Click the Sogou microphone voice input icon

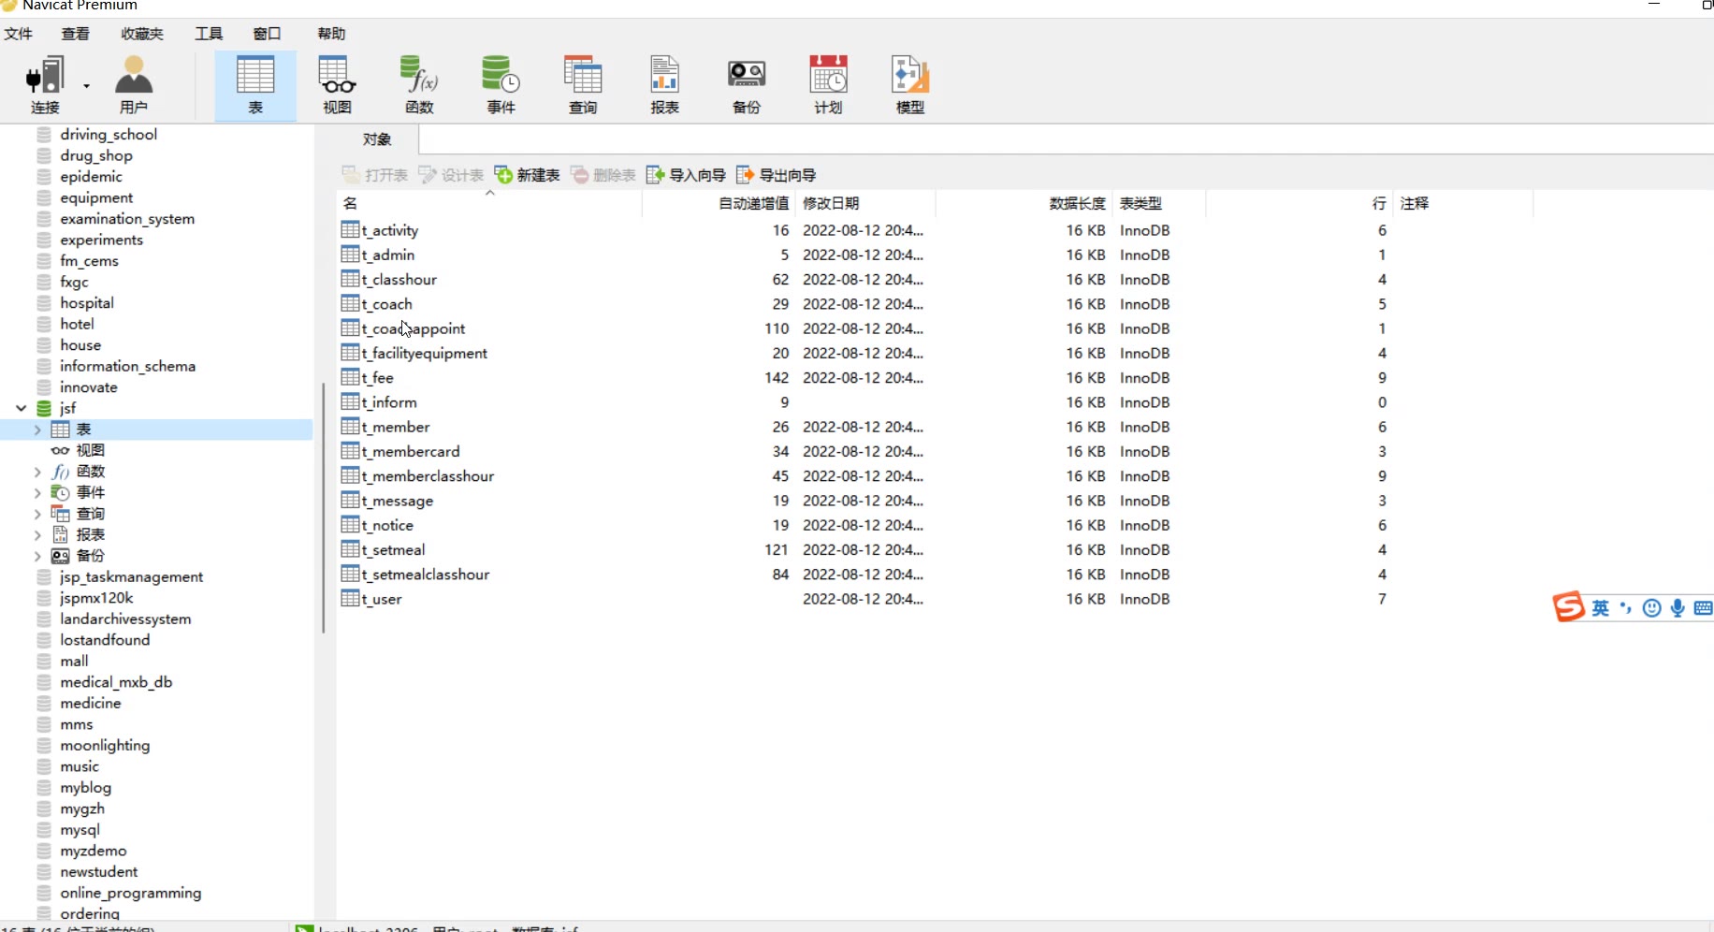pyautogui.click(x=1678, y=608)
